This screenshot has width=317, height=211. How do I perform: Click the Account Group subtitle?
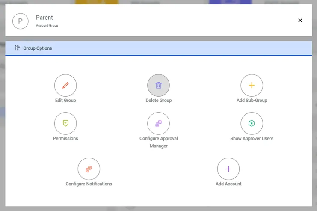pos(47,26)
